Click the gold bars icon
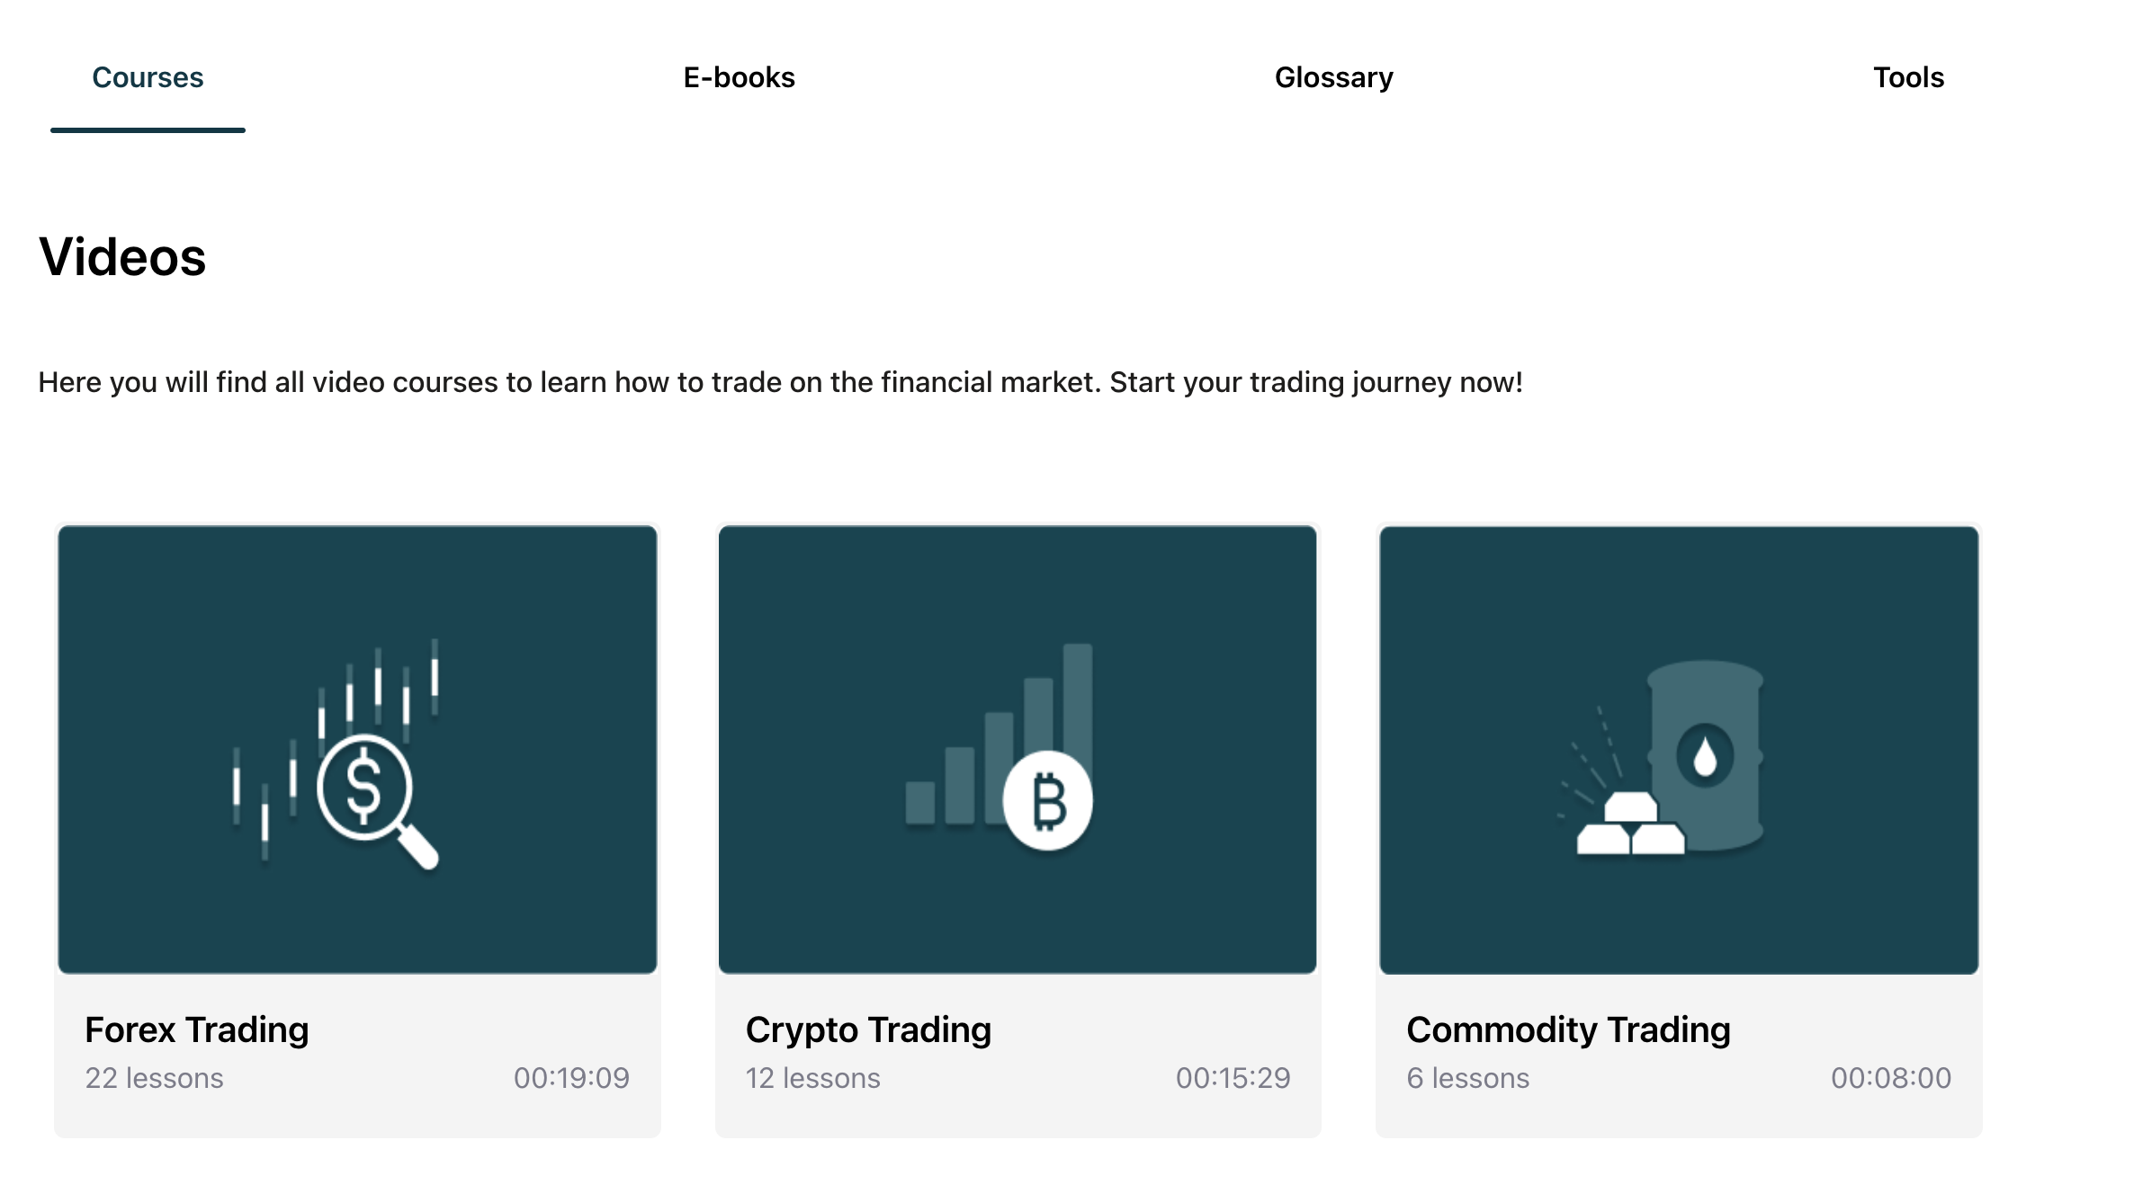Image resolution: width=2143 pixels, height=1185 pixels. [x=1629, y=827]
